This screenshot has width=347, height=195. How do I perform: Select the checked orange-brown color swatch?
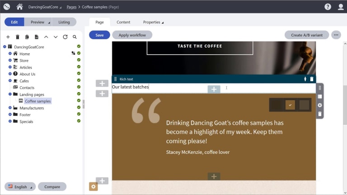(290, 105)
